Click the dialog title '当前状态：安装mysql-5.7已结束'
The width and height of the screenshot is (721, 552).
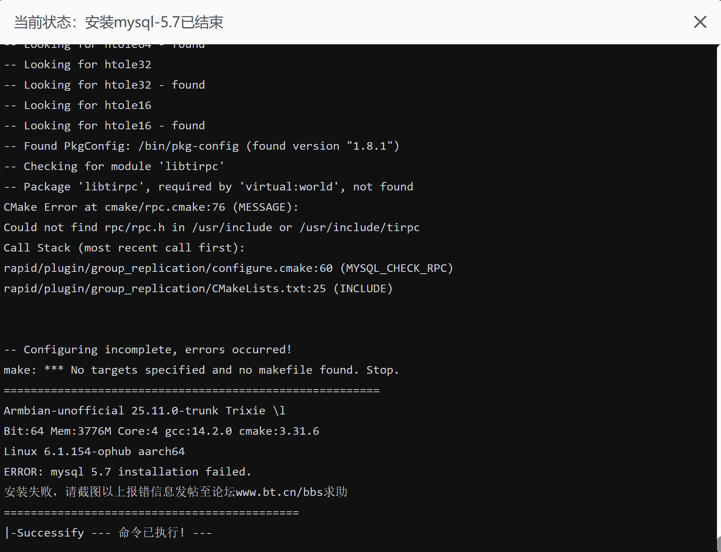(x=119, y=22)
